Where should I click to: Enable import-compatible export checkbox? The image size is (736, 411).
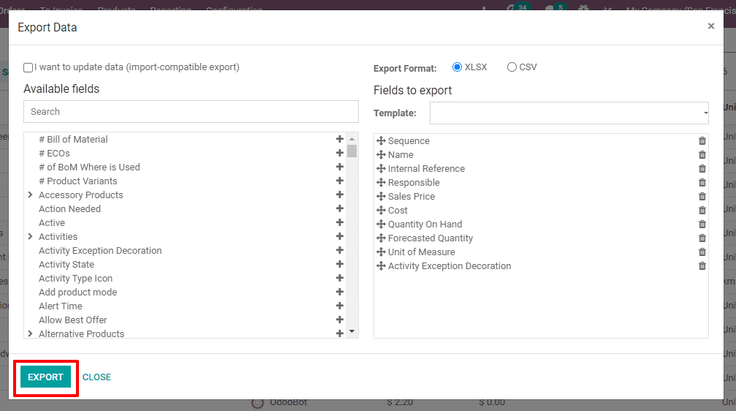point(29,67)
